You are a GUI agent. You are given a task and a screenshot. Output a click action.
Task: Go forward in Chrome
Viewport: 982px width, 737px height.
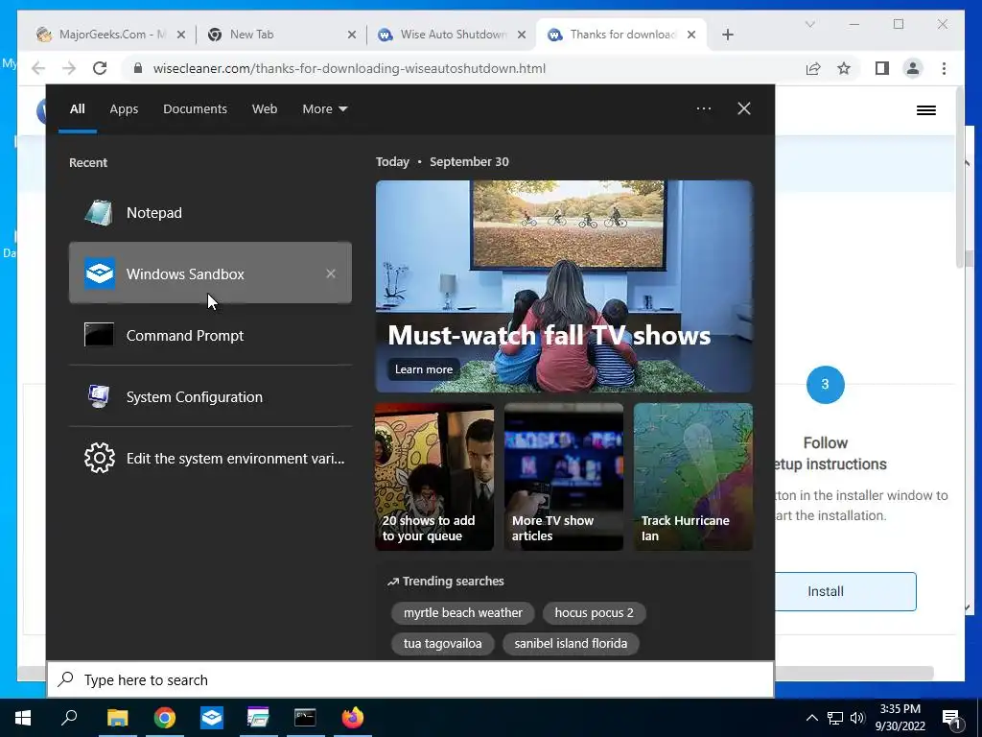tap(69, 68)
